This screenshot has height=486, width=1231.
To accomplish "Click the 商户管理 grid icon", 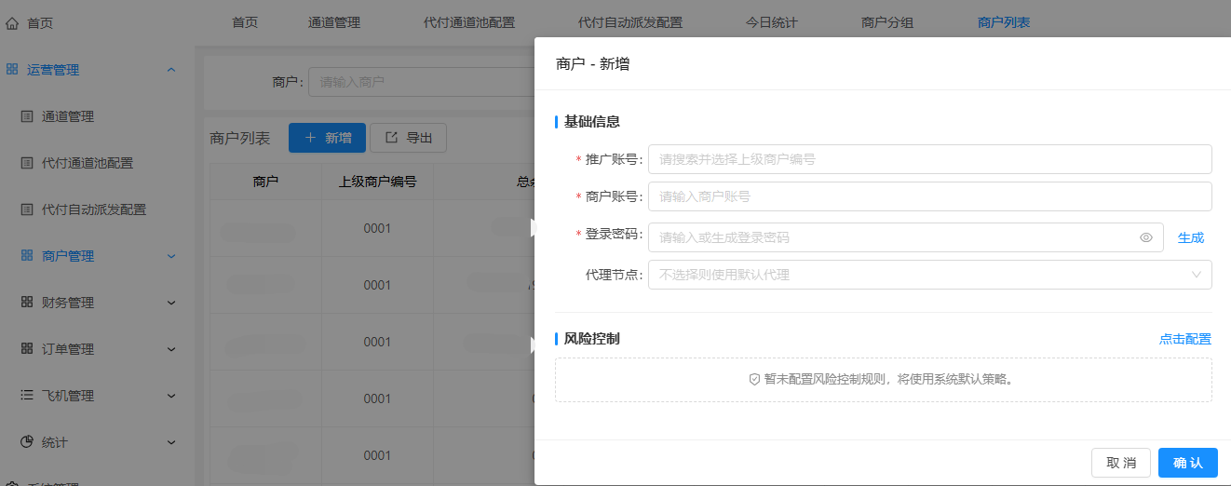I will (x=27, y=255).
